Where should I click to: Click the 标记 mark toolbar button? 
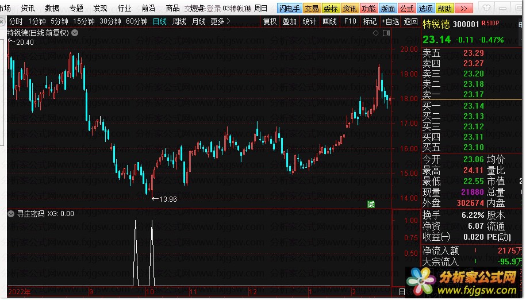pos(370,21)
